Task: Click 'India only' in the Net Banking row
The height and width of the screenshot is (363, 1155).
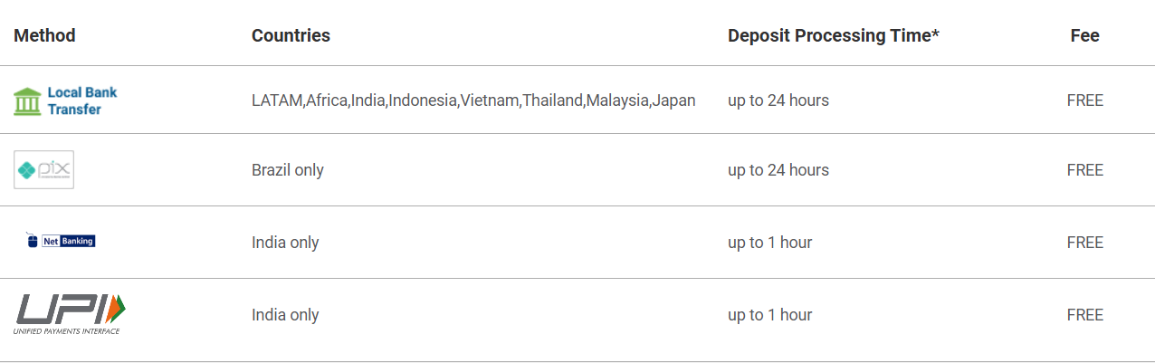Action: pyautogui.click(x=285, y=243)
